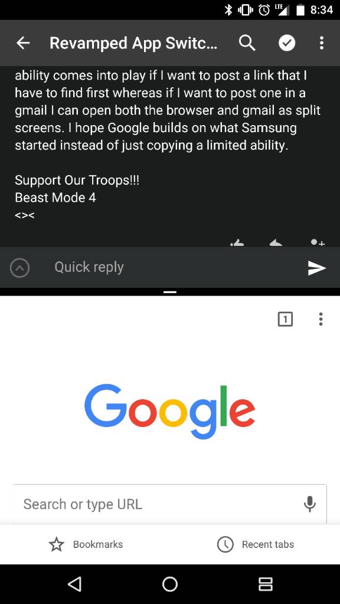Open Chrome's three-dot menu
The width and height of the screenshot is (340, 604).
321,319
